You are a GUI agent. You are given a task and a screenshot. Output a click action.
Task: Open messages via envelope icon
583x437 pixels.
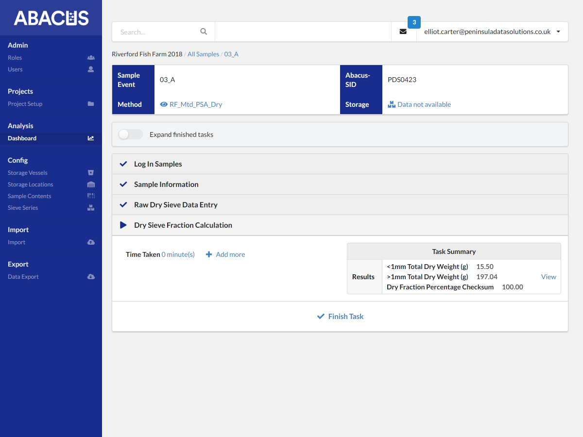pyautogui.click(x=403, y=32)
